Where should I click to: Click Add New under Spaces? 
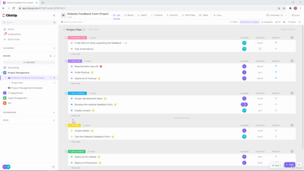29,62
